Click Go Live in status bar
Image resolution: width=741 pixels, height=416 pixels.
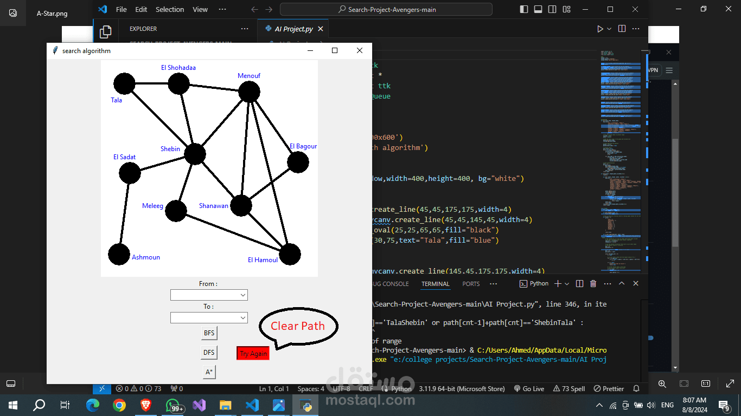tap(529, 388)
